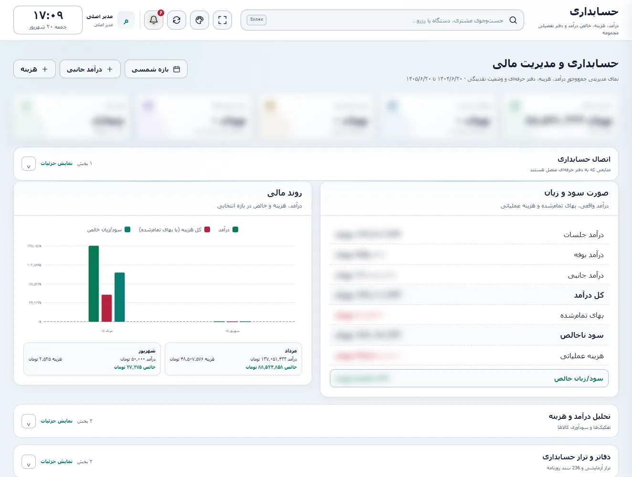
Task: Select the درآمد جانبی statement row
Action: [x=469, y=275]
